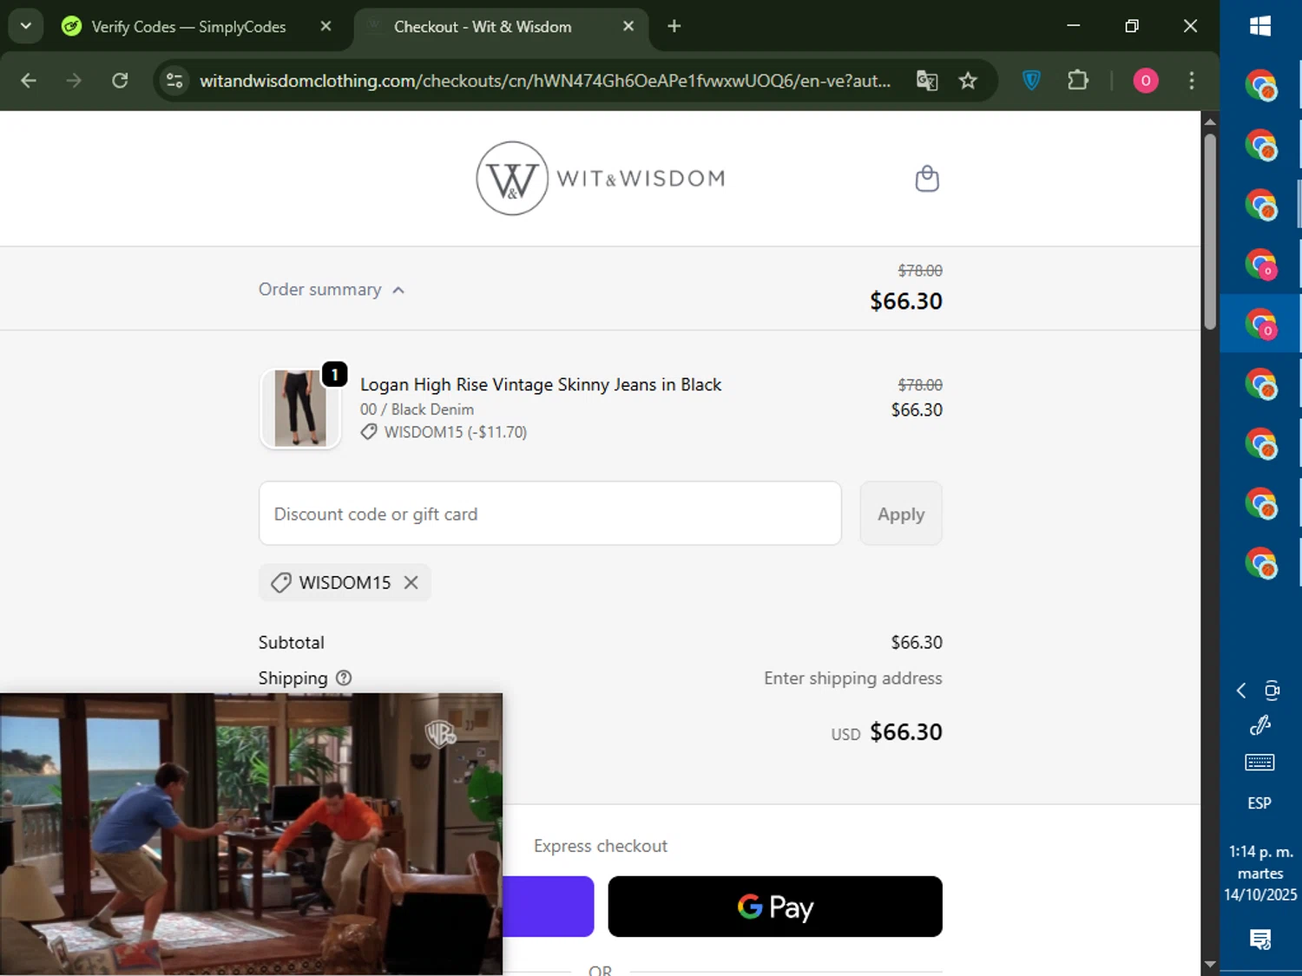Go back to previous page in browser

coord(29,81)
